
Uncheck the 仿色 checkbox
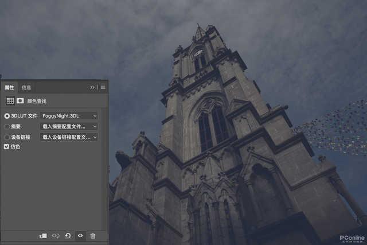[7, 147]
